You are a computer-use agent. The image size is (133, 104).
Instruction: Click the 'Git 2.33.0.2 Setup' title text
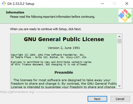[21, 4]
